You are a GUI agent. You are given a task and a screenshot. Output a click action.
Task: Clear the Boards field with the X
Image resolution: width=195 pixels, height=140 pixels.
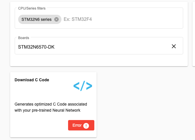[x=174, y=46]
